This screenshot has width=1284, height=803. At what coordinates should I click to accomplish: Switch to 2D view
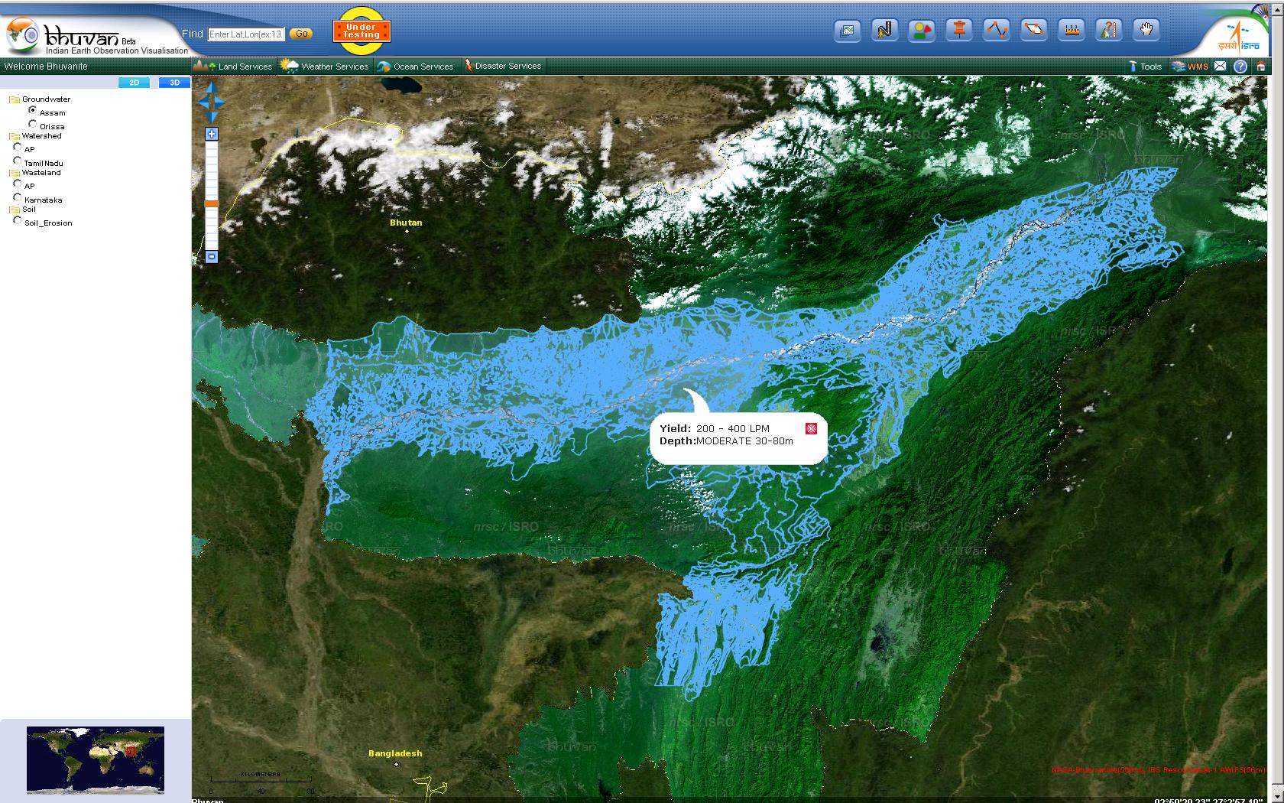click(135, 83)
